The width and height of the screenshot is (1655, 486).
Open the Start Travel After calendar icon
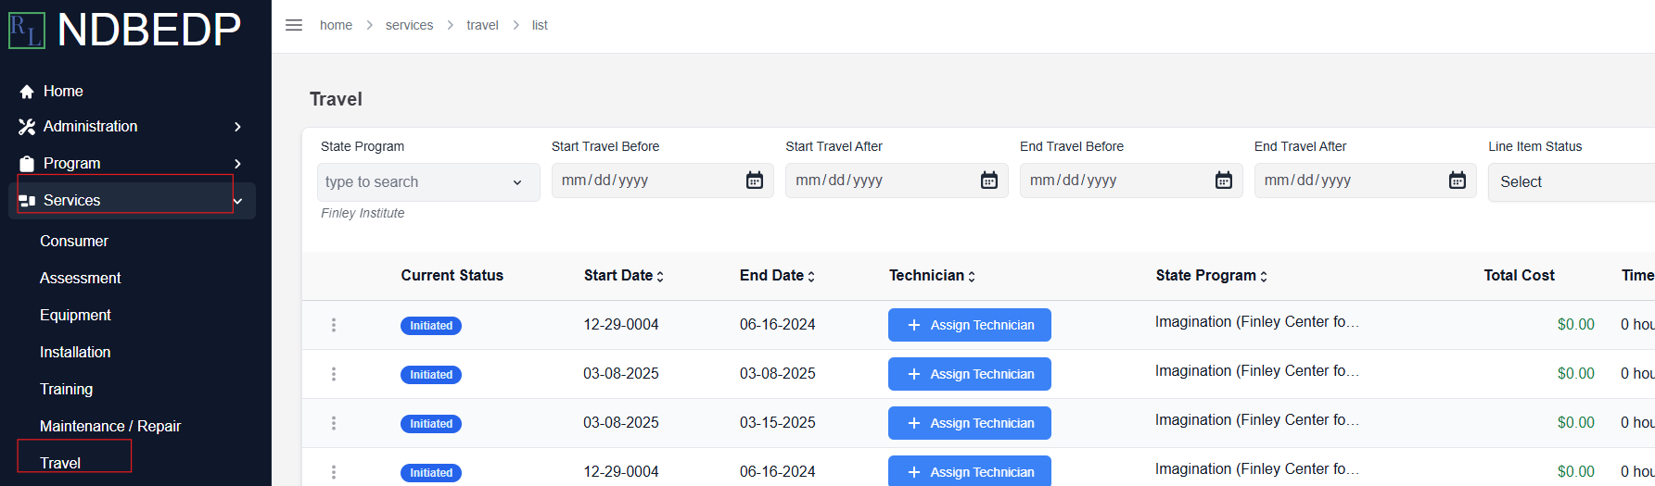(x=989, y=181)
